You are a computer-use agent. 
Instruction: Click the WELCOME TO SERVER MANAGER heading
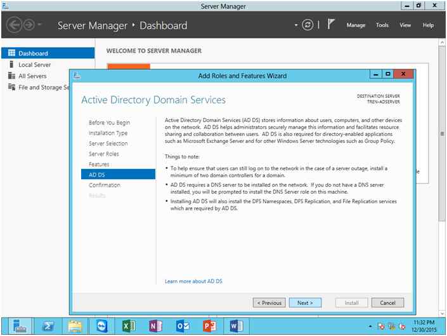tap(154, 51)
